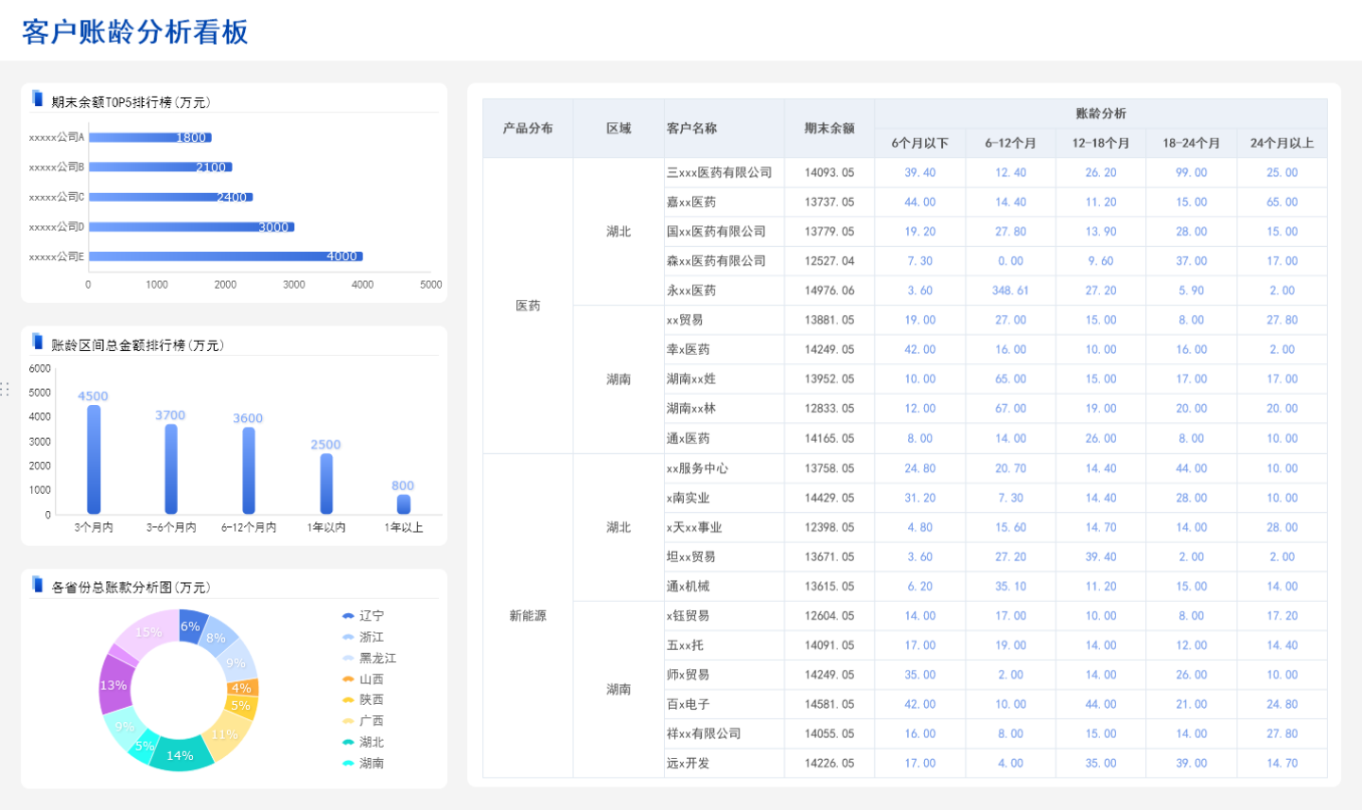The height and width of the screenshot is (810, 1362).
Task: Click the teal 14% donut segment
Action: click(180, 757)
